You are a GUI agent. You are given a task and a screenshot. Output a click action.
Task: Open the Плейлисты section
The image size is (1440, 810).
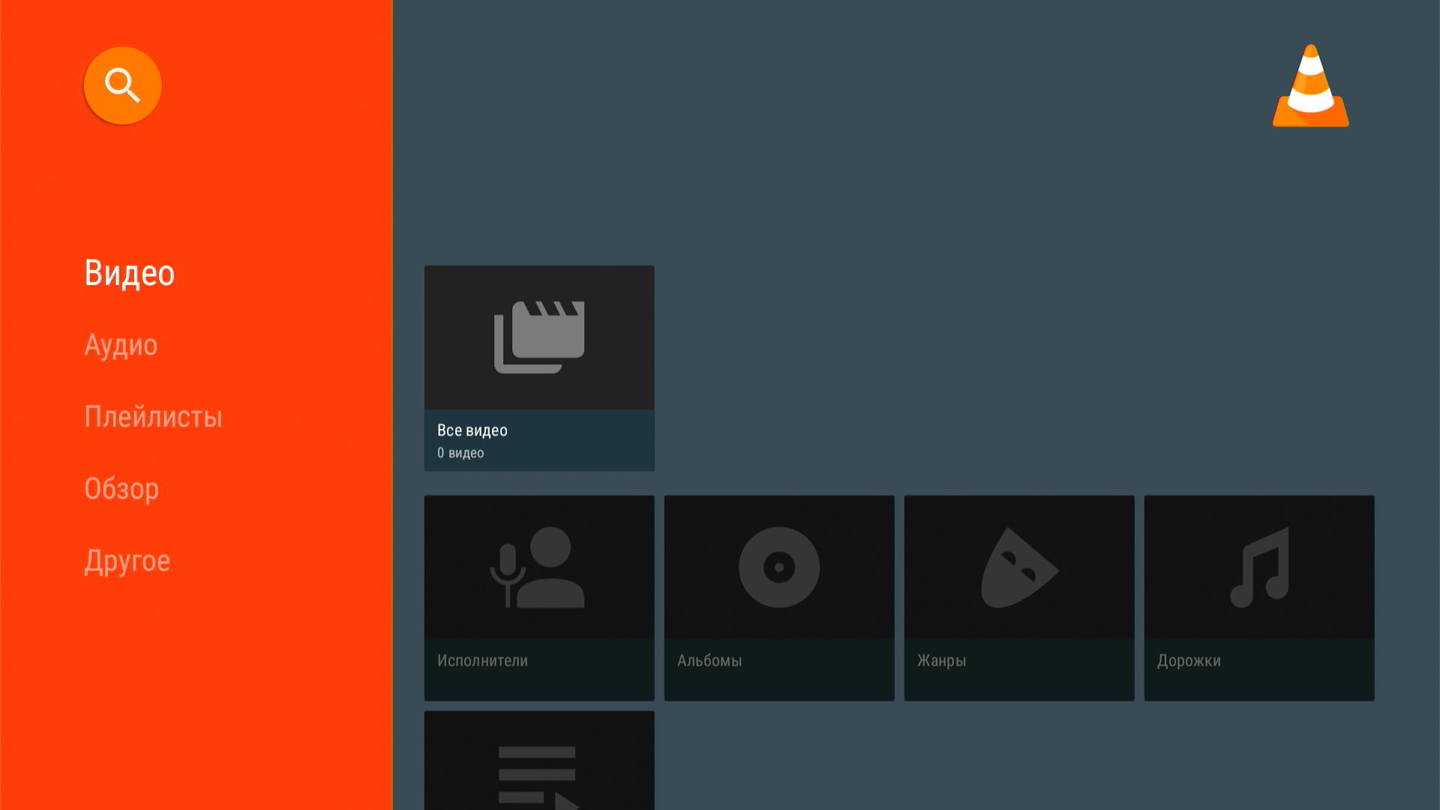click(x=153, y=417)
